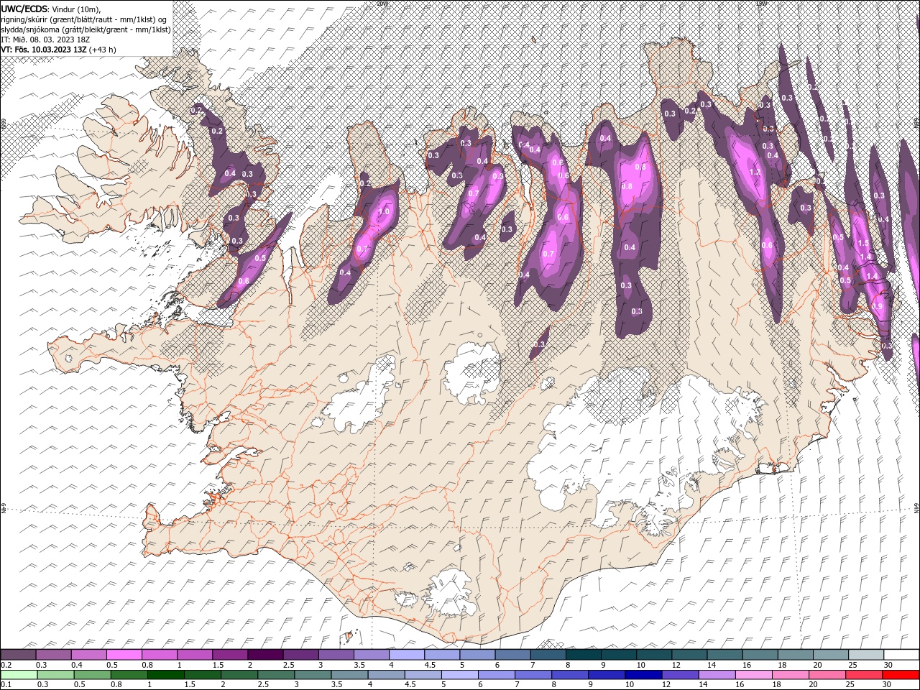920x690 pixels.
Task: Click the top-row legend swatch labeled 1.5
Action: (x=229, y=655)
